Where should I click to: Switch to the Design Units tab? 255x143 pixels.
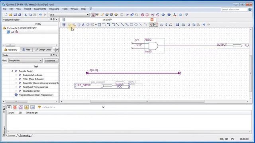click(43, 50)
